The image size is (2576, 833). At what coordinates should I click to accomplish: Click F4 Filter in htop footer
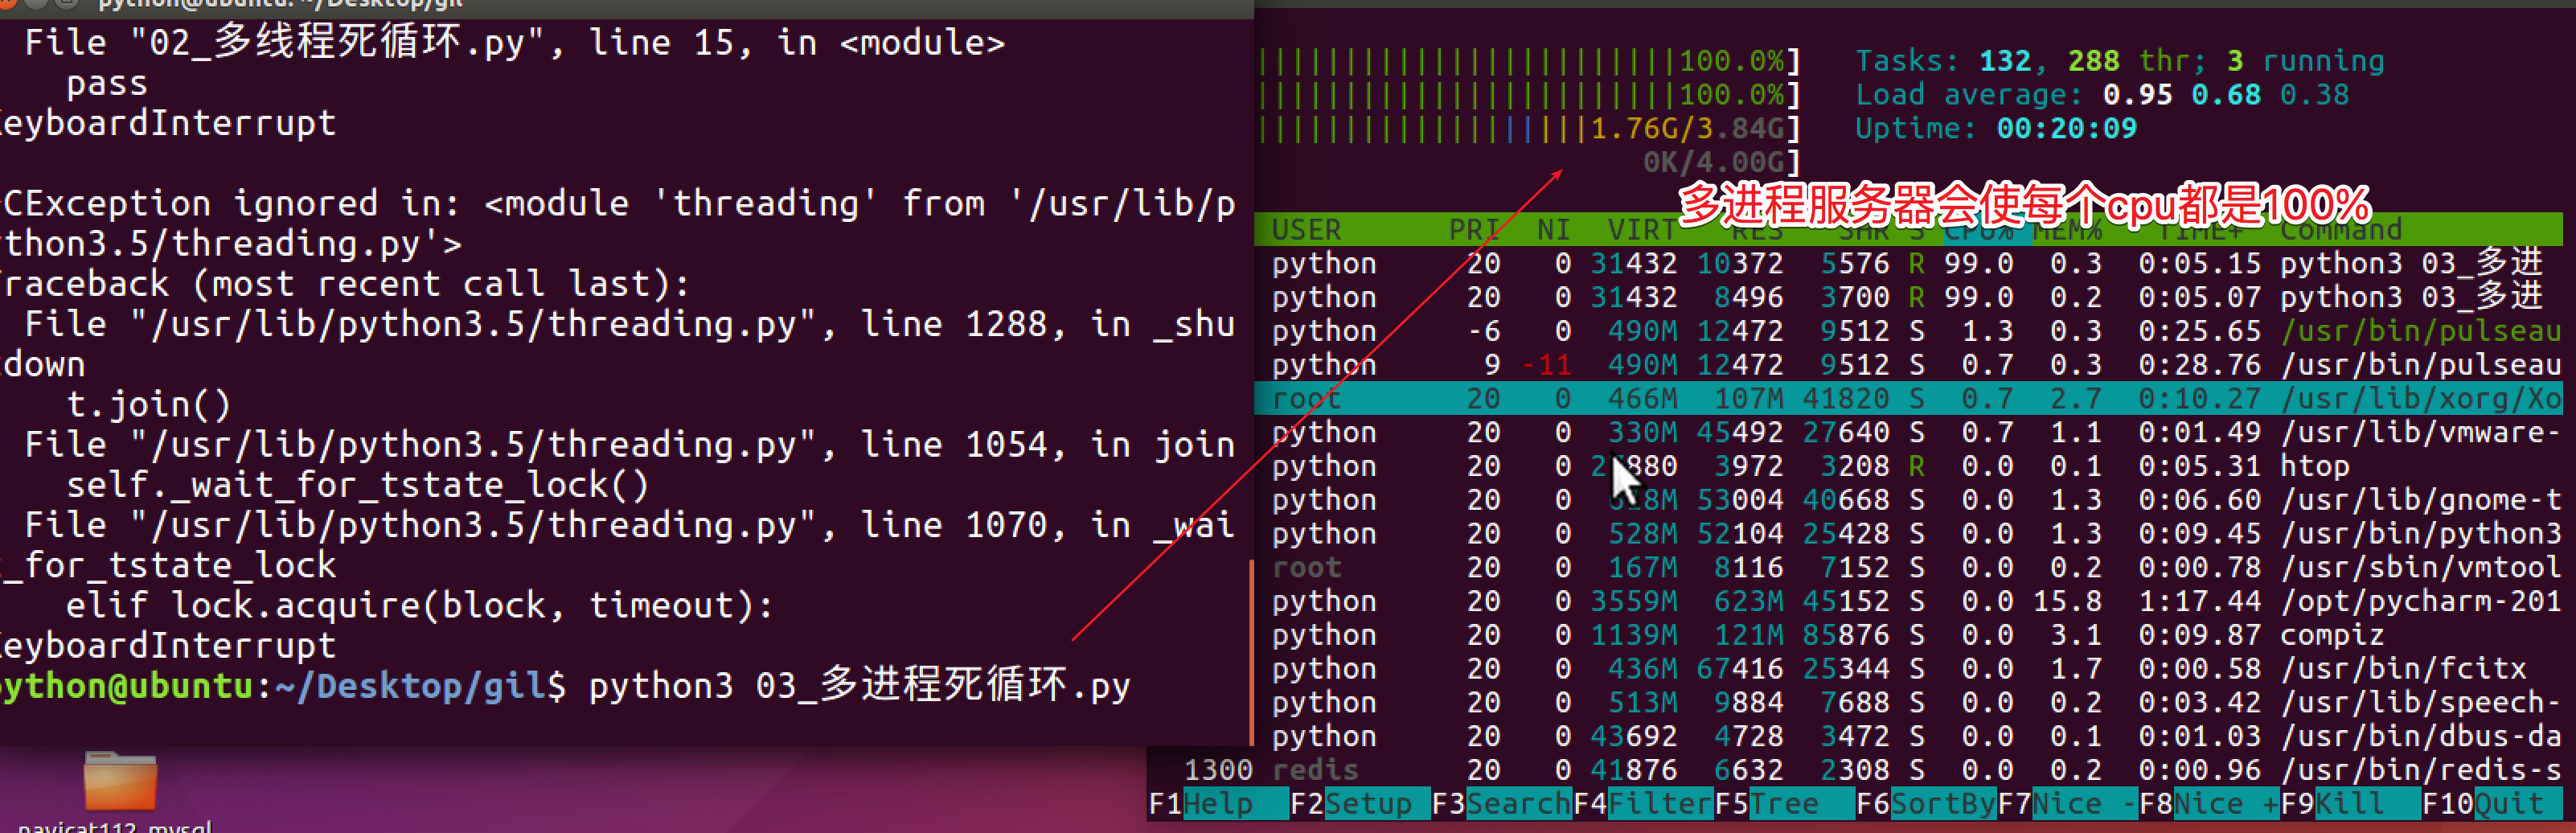click(1643, 803)
